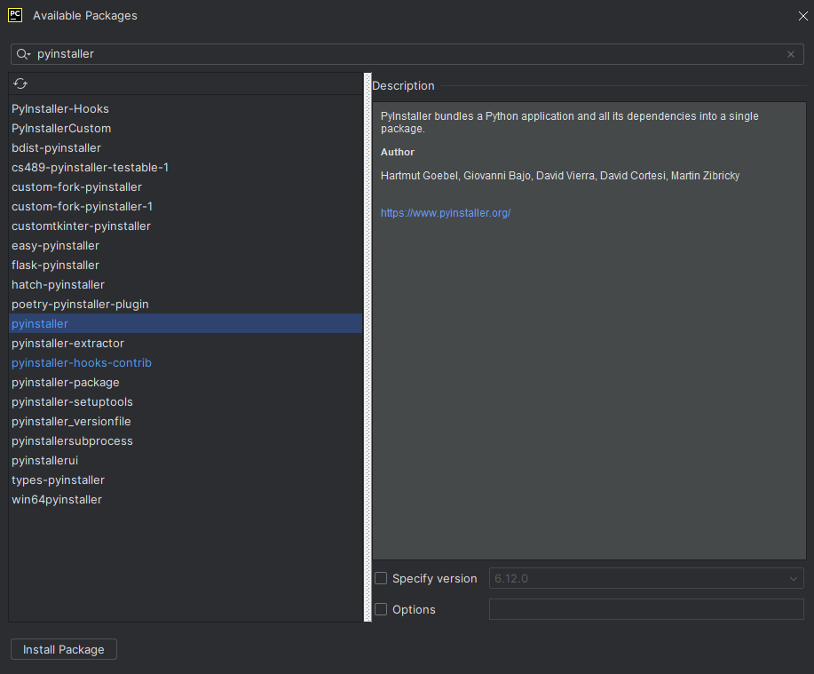The width and height of the screenshot is (814, 674).
Task: Select the poetry-pyinstaller-plugin package
Action: coord(186,305)
